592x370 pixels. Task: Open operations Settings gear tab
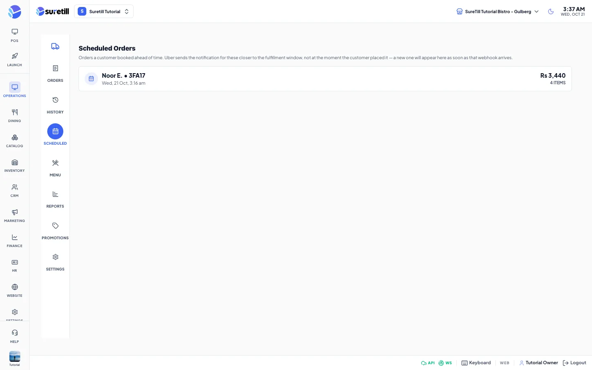[x=55, y=262]
